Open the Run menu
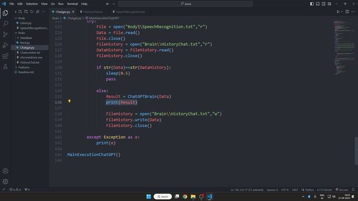The image size is (358, 201). click(61, 4)
